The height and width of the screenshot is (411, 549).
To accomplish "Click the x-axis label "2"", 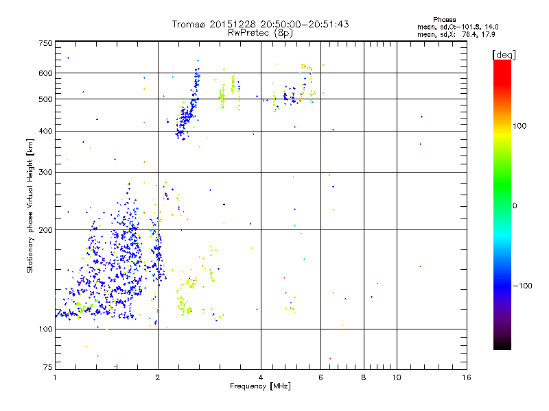I will [x=158, y=377].
